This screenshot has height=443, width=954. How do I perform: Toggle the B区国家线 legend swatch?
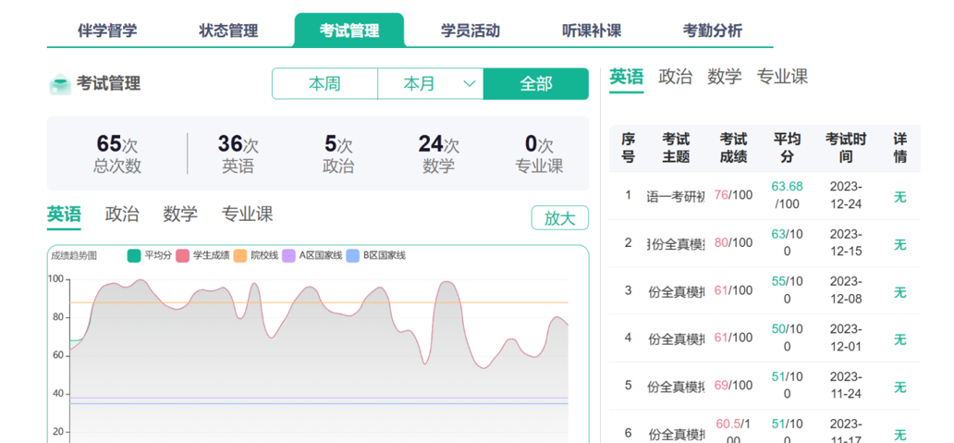click(353, 255)
